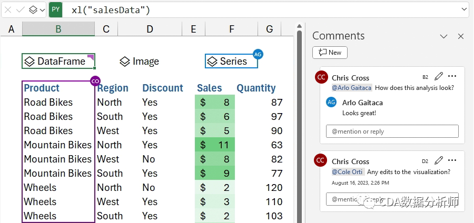Expand the formula bar with right chevron

(x=464, y=9)
